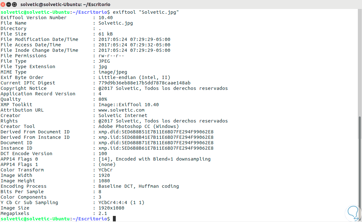The image size is (362, 222).
Task: Click the File Permissions value rw-r--r--
Action: tap(111, 56)
